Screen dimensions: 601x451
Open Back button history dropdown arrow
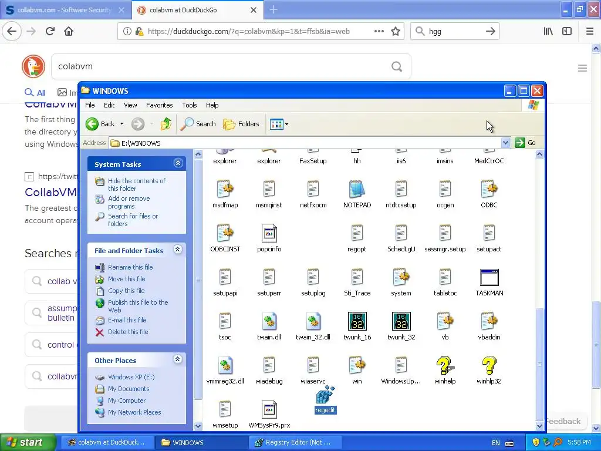pos(121,124)
